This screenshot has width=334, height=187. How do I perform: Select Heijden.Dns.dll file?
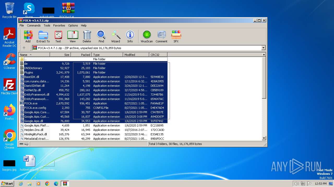click(93, 130)
